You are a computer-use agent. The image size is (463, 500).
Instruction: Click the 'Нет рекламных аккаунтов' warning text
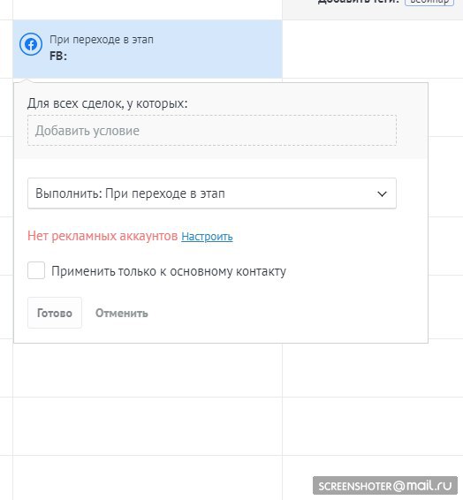pyautogui.click(x=102, y=236)
